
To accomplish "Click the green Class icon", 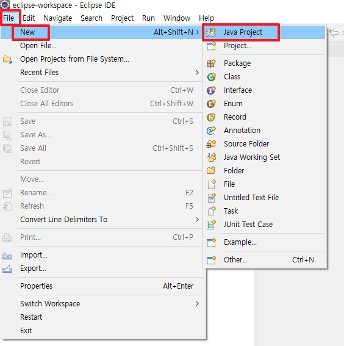I will tap(211, 77).
